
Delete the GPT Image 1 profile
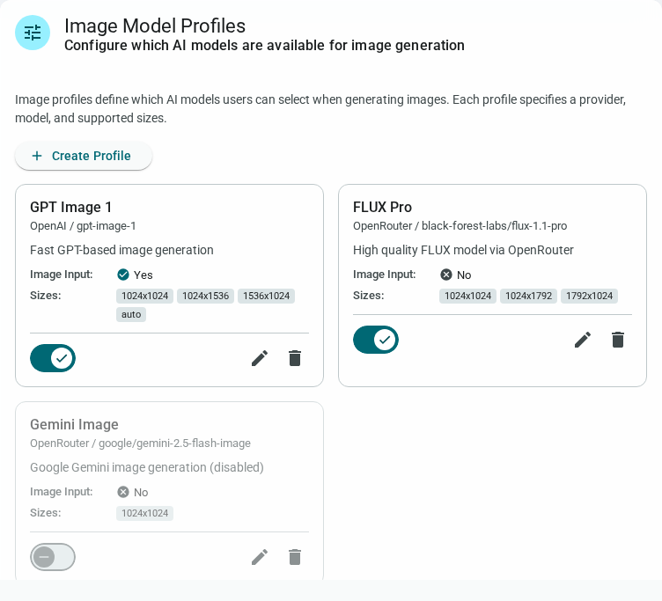(295, 358)
